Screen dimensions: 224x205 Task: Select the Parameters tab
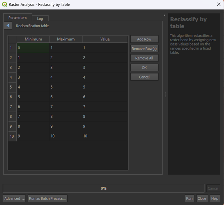click(17, 18)
